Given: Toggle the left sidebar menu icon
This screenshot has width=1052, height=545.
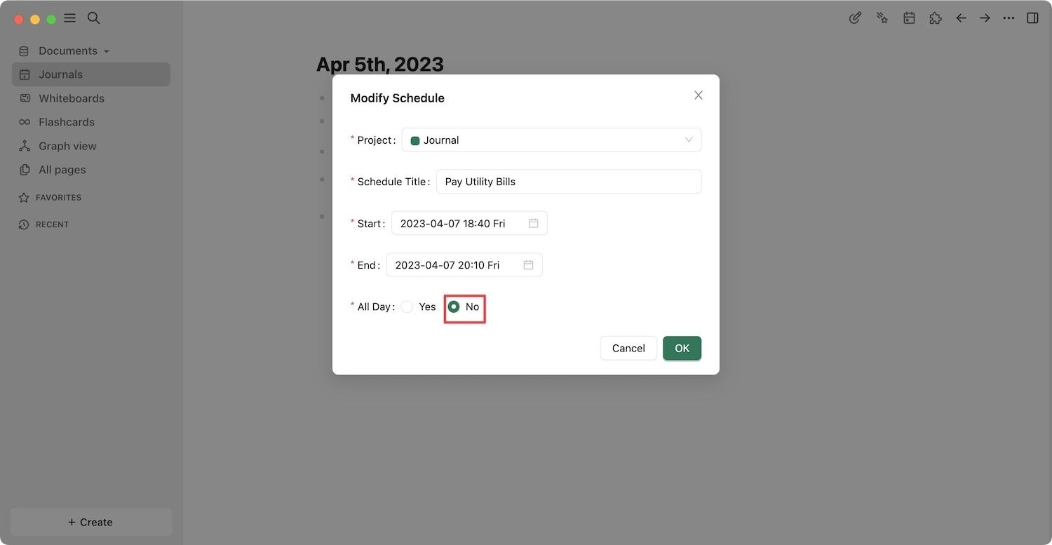Looking at the screenshot, I should tap(69, 18).
